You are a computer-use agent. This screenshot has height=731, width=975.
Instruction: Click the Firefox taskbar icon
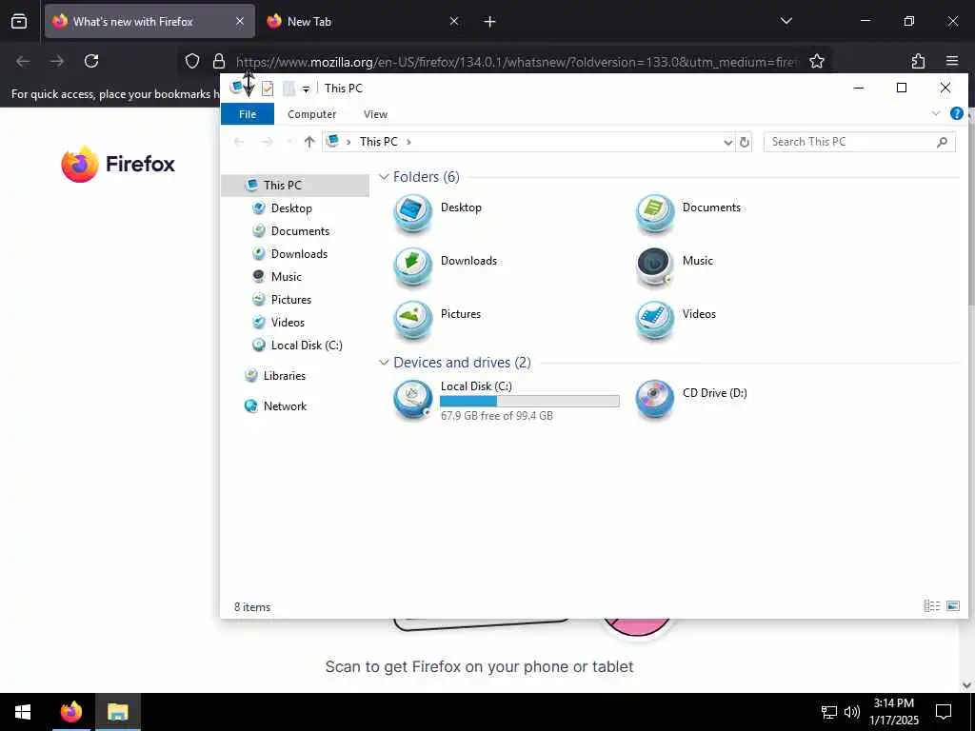click(71, 712)
